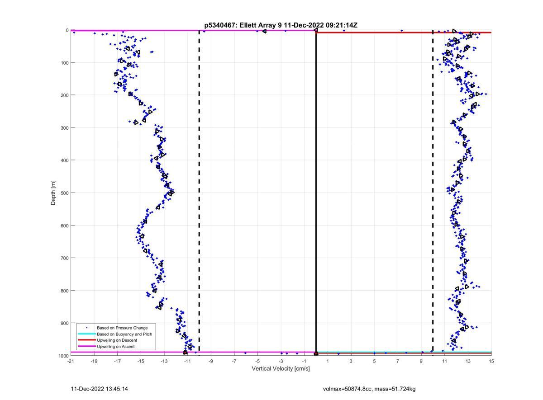The image size is (543, 400).
Task: Click the triangle marker at the 500 m descent profile
Action: (x=171, y=193)
